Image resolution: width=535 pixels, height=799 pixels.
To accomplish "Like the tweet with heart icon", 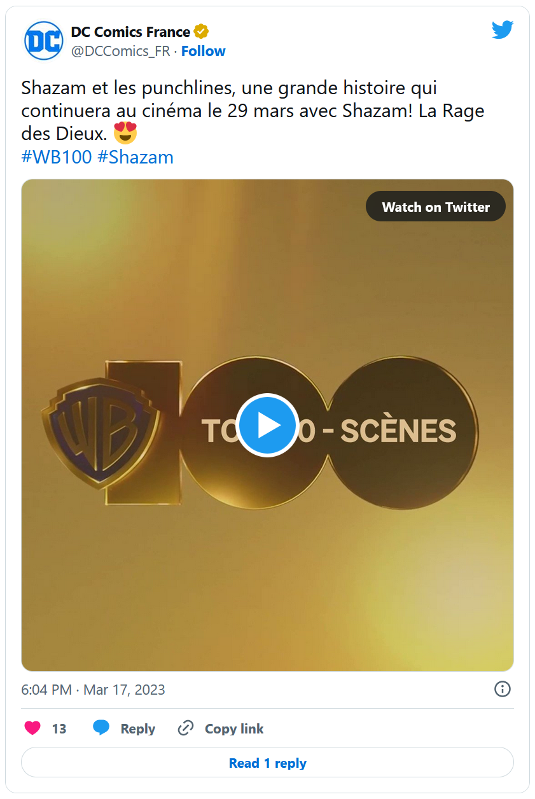I will (x=32, y=728).
